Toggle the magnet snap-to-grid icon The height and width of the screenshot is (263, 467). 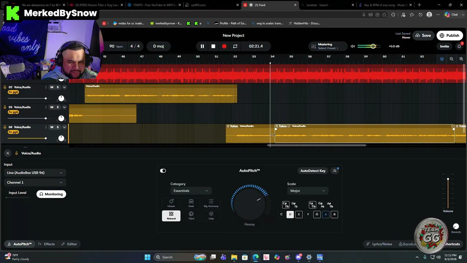pyautogui.click(x=442, y=59)
